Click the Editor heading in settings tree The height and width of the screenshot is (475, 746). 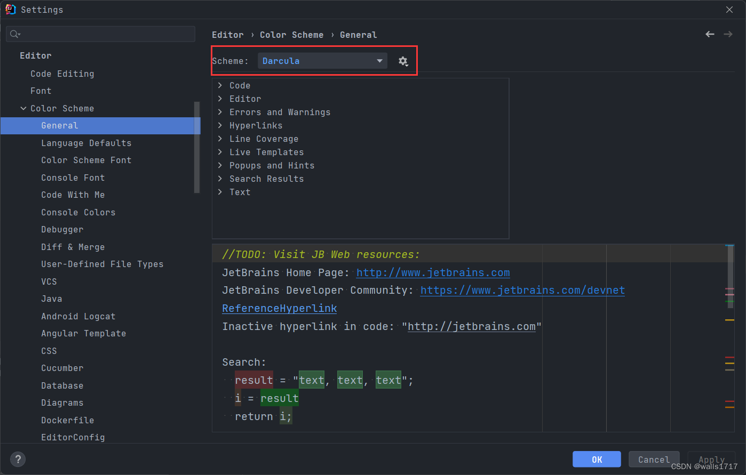tap(36, 55)
